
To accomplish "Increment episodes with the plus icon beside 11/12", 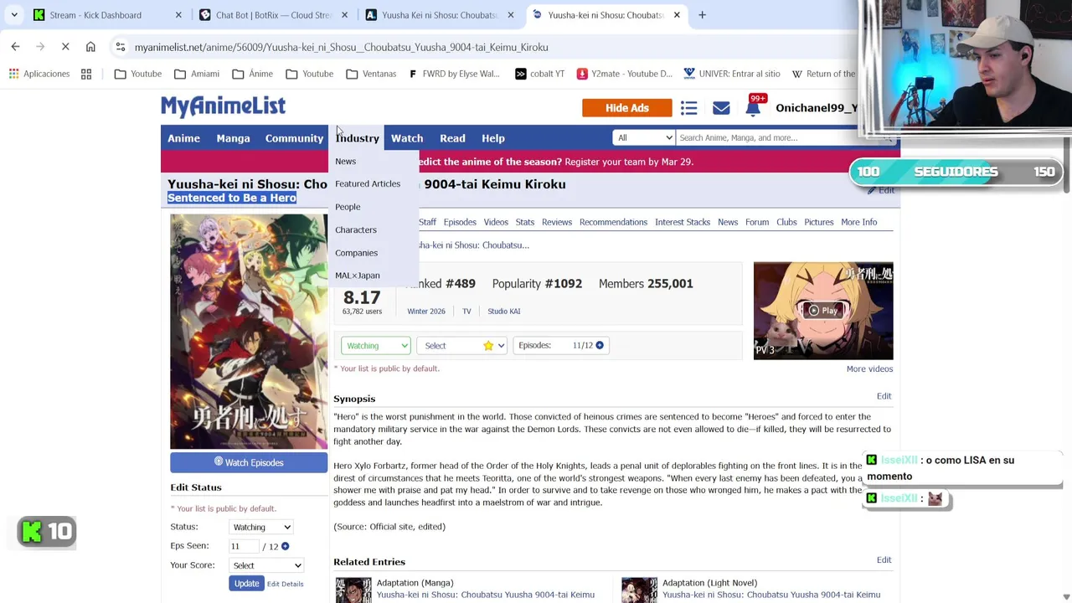I will (x=600, y=345).
